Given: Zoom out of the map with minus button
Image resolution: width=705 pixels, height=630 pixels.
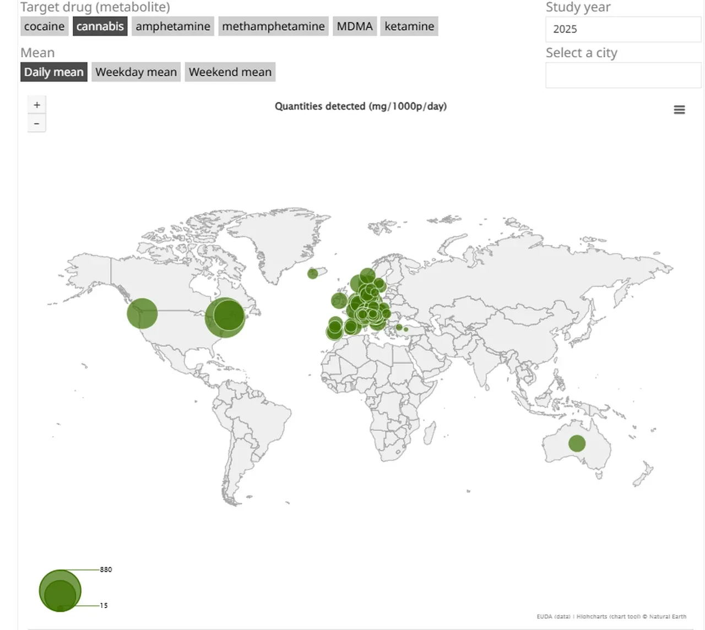Looking at the screenshot, I should (x=37, y=123).
